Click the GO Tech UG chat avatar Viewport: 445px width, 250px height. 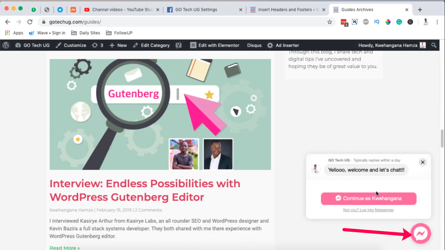click(315, 169)
